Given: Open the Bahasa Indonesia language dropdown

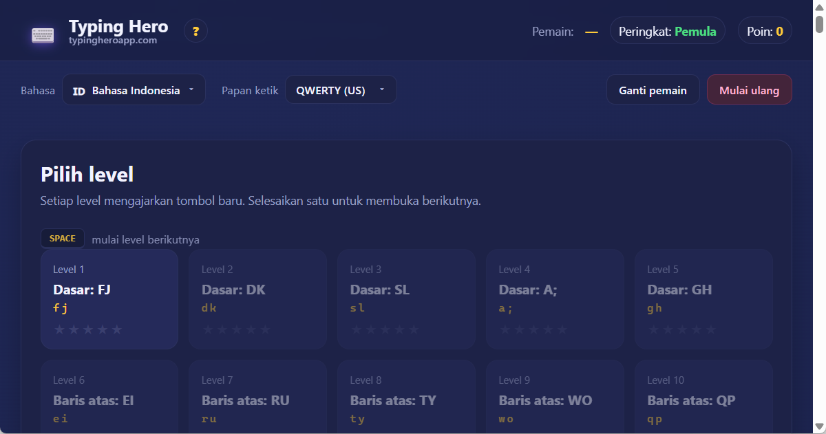Looking at the screenshot, I should (x=134, y=90).
